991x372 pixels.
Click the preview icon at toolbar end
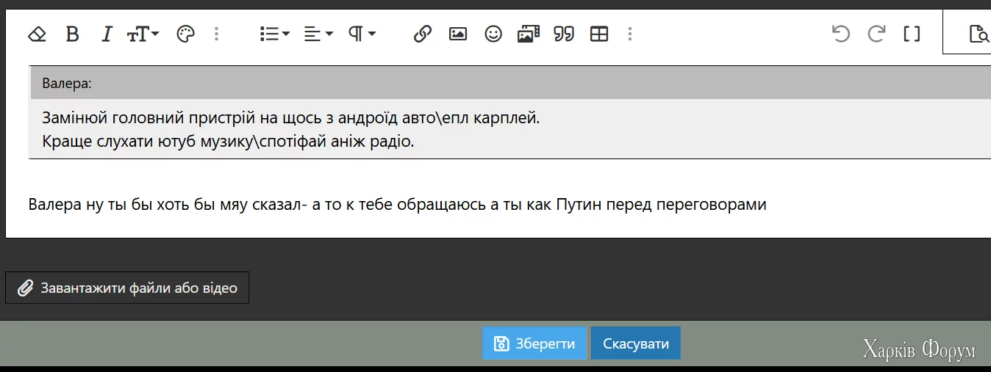click(979, 34)
